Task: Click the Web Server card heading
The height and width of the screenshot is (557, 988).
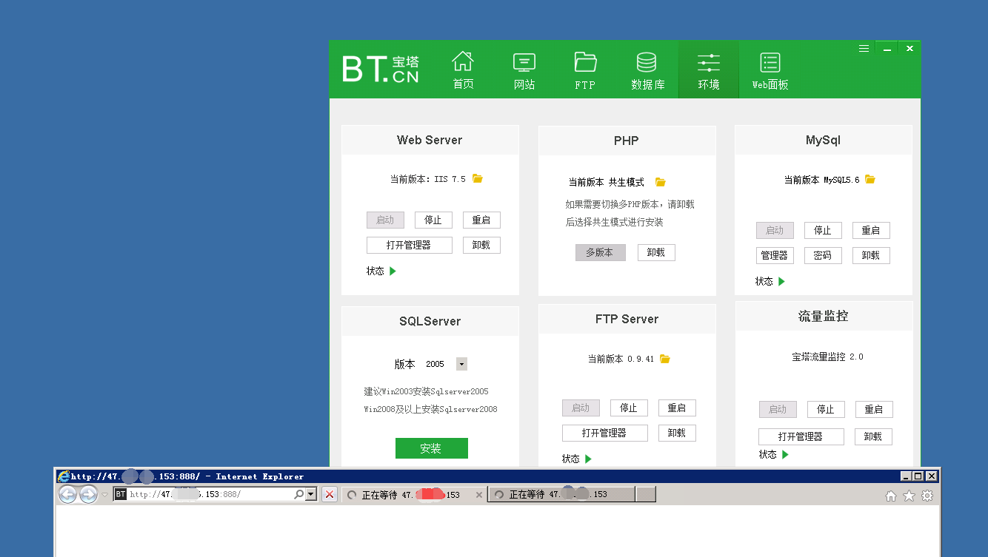Action: coord(430,140)
